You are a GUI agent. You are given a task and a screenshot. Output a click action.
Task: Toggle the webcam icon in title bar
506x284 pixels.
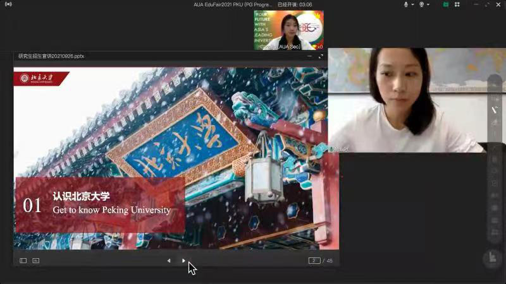tap(421, 4)
